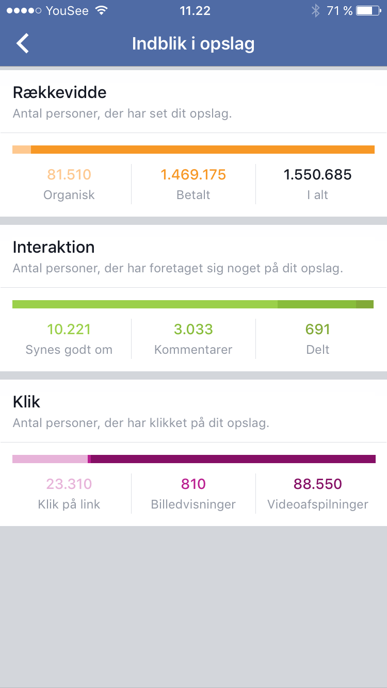
Task: Tap Klik på link value 23.310
Action: pyautogui.click(x=69, y=484)
